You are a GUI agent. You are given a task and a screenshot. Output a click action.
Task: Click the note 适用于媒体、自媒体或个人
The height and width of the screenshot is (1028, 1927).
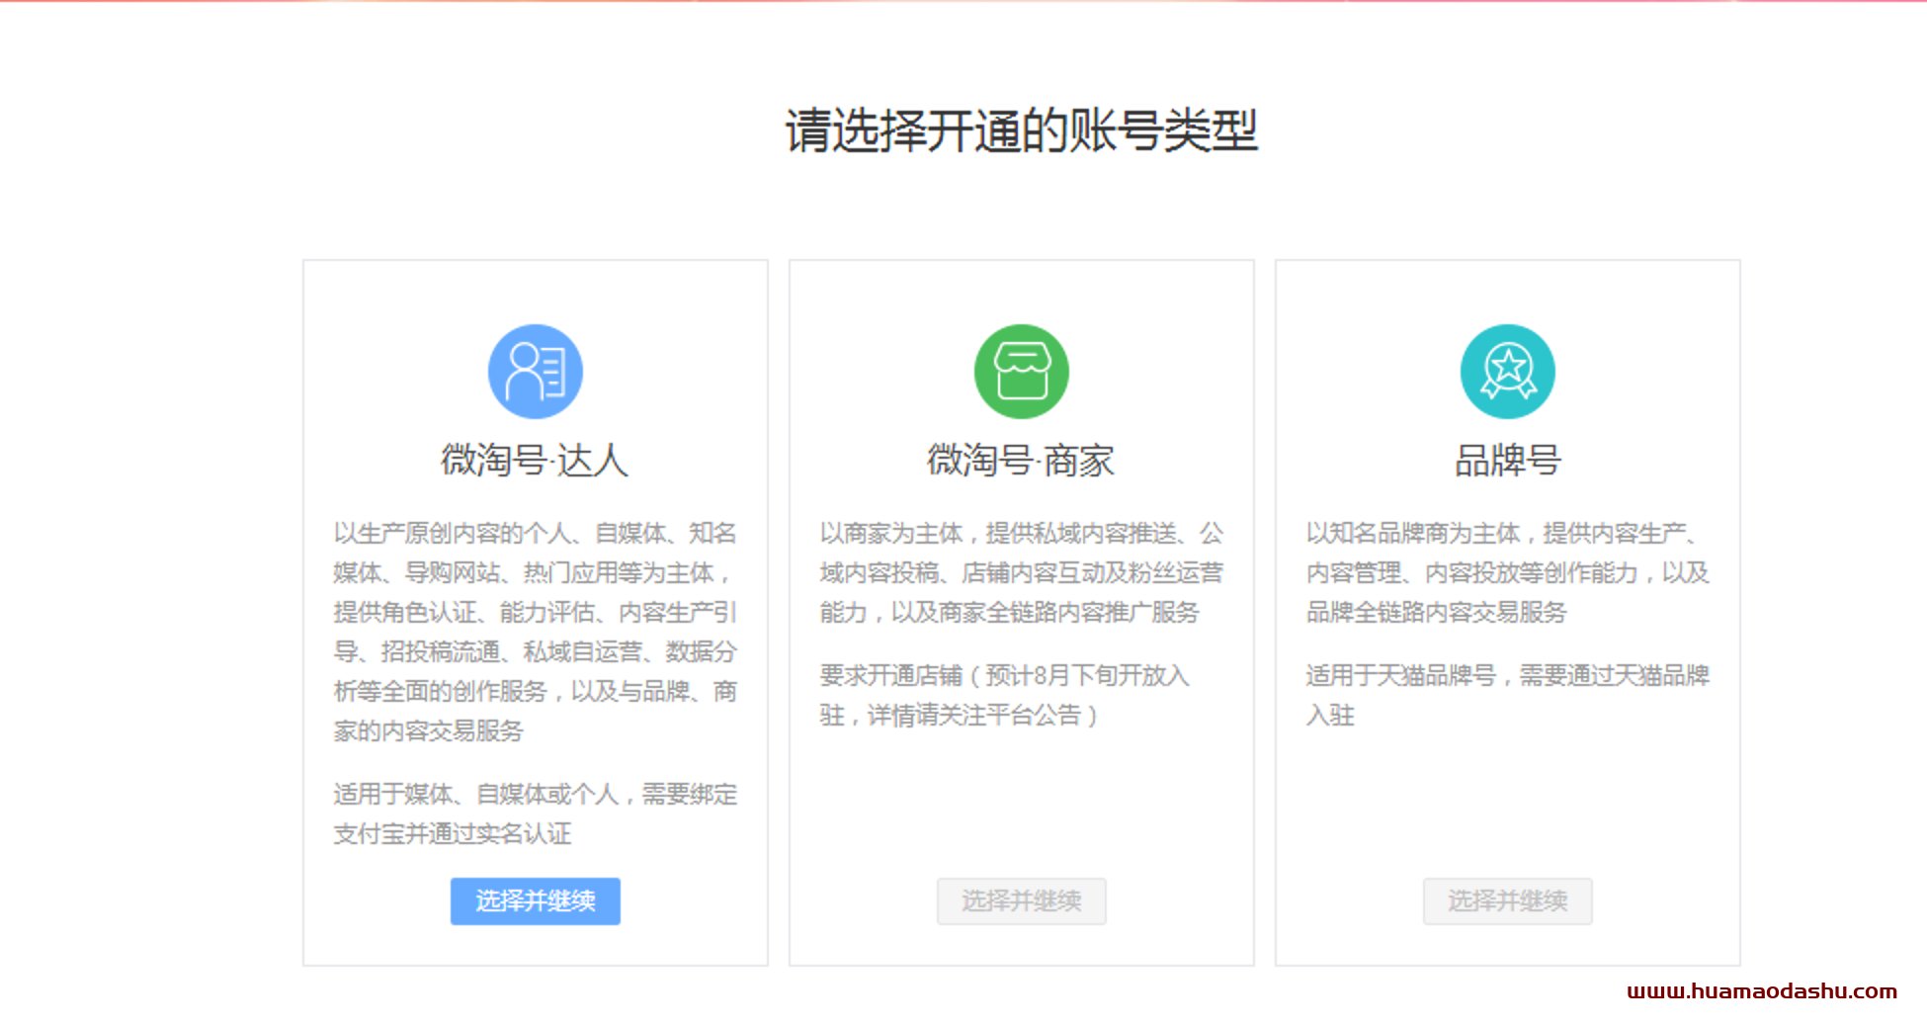tap(536, 814)
